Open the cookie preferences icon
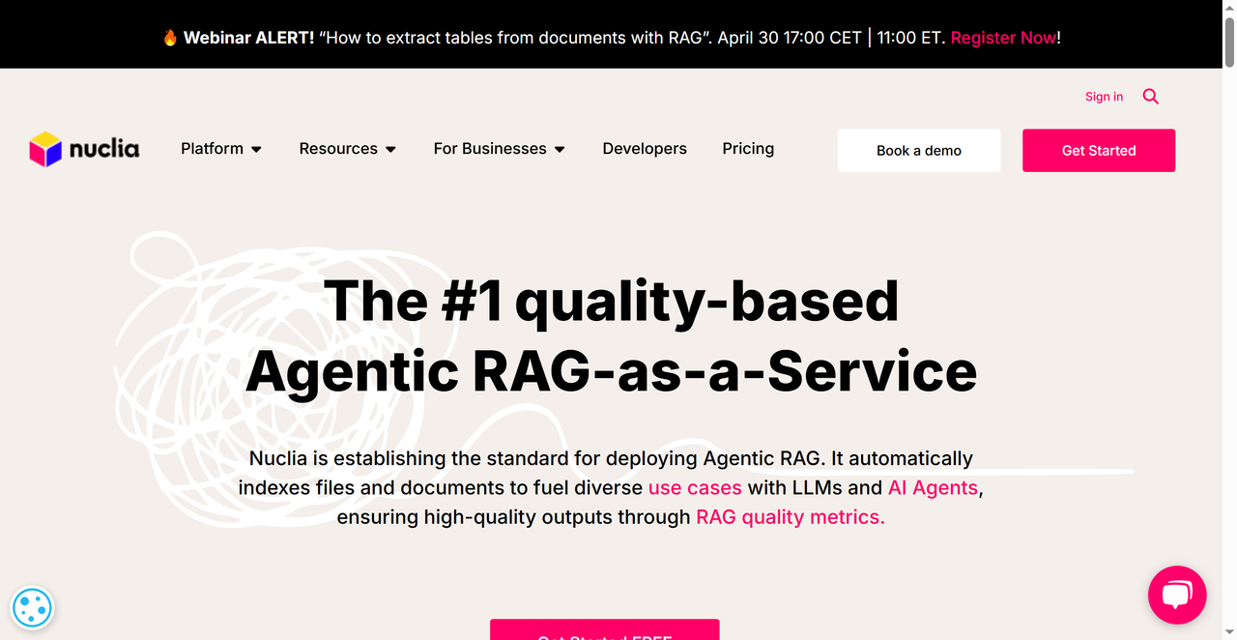 tap(32, 608)
